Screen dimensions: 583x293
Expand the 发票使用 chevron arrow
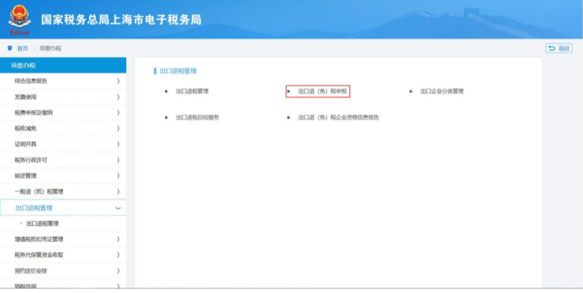(118, 97)
